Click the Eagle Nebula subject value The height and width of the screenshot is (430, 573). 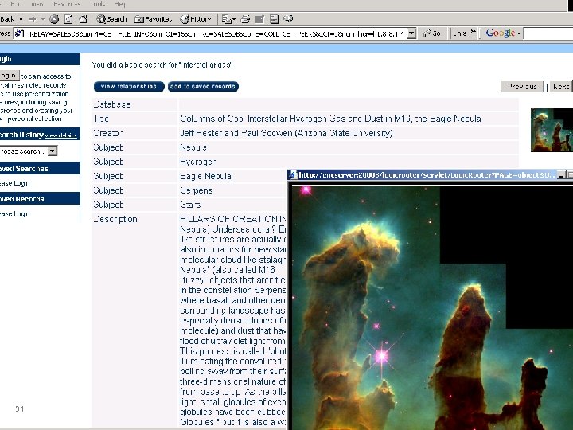pos(205,176)
